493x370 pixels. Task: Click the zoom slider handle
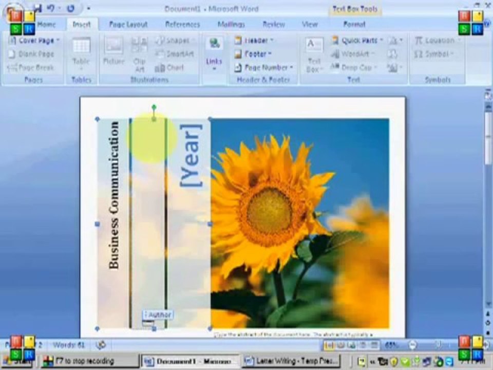tap(438, 345)
